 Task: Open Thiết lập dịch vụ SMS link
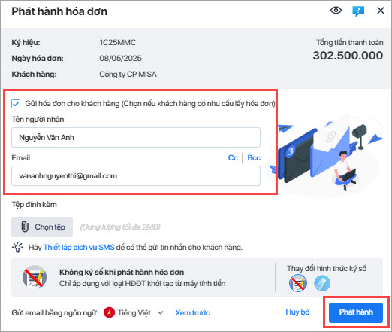tap(79, 248)
